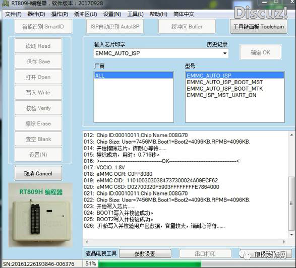Click log line 025 BOOT2写入并校验成功
The image size is (296, 268).
[119, 219]
